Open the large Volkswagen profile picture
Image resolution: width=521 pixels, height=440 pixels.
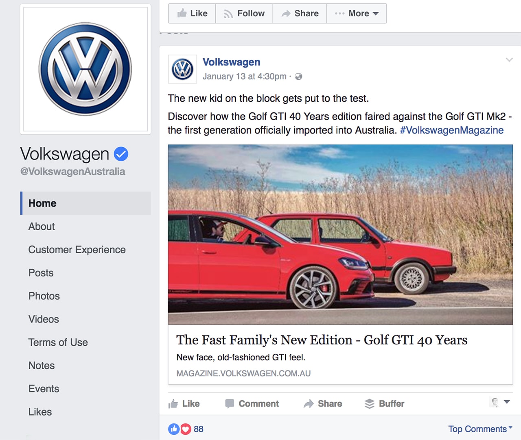[85, 69]
